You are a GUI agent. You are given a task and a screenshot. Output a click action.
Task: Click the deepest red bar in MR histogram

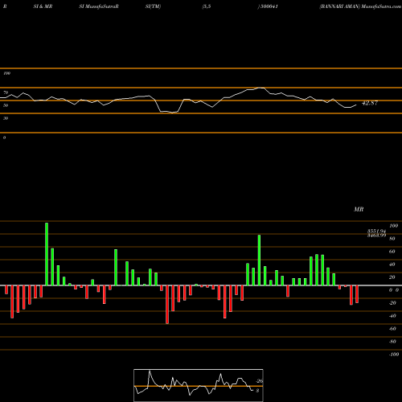pos(167,305)
